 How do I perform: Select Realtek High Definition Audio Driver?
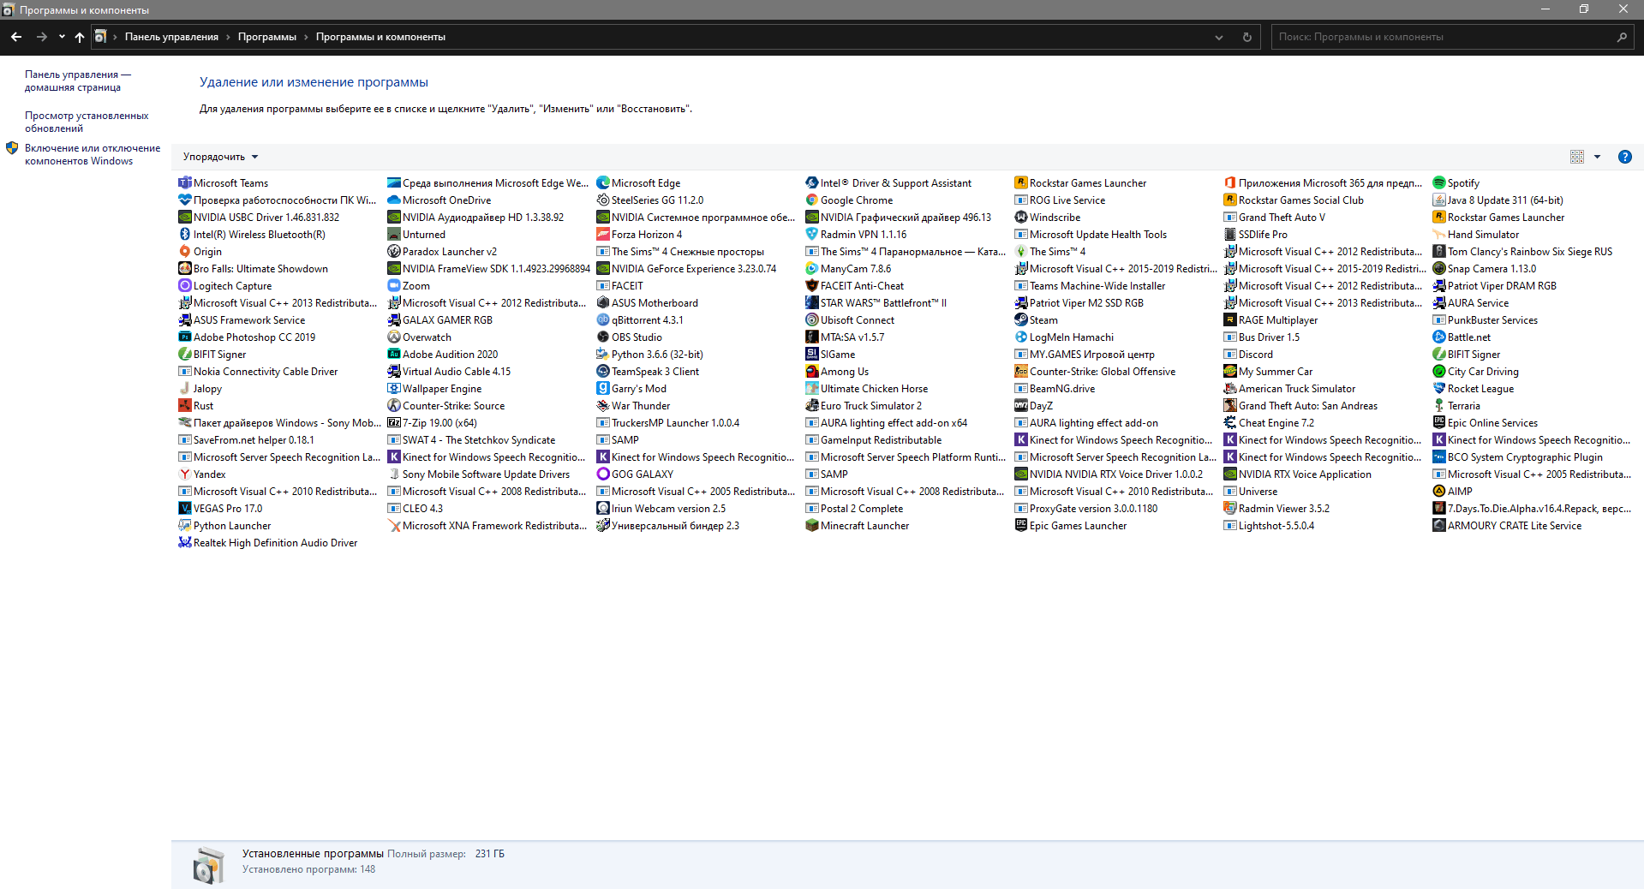coord(268,542)
